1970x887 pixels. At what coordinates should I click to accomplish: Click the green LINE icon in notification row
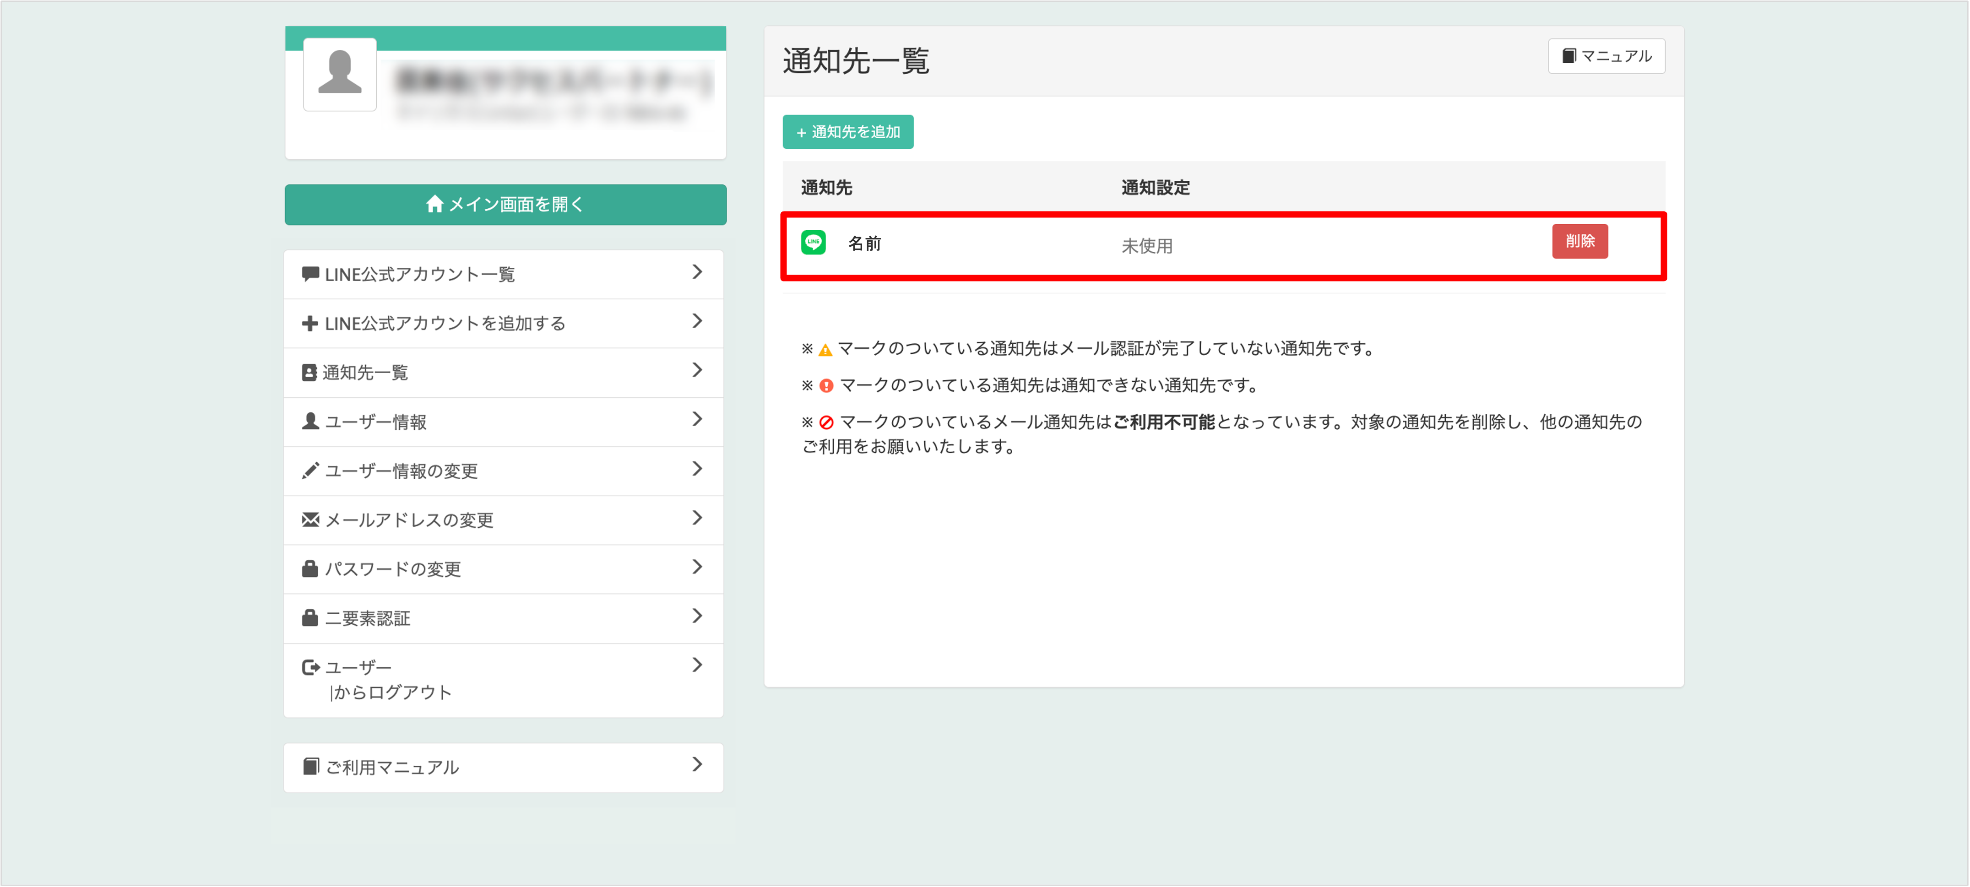(813, 243)
